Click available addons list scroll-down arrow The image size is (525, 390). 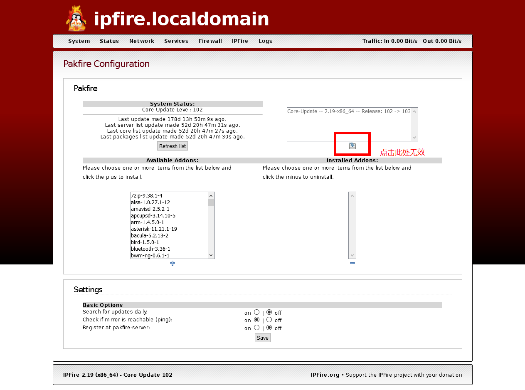tap(211, 255)
